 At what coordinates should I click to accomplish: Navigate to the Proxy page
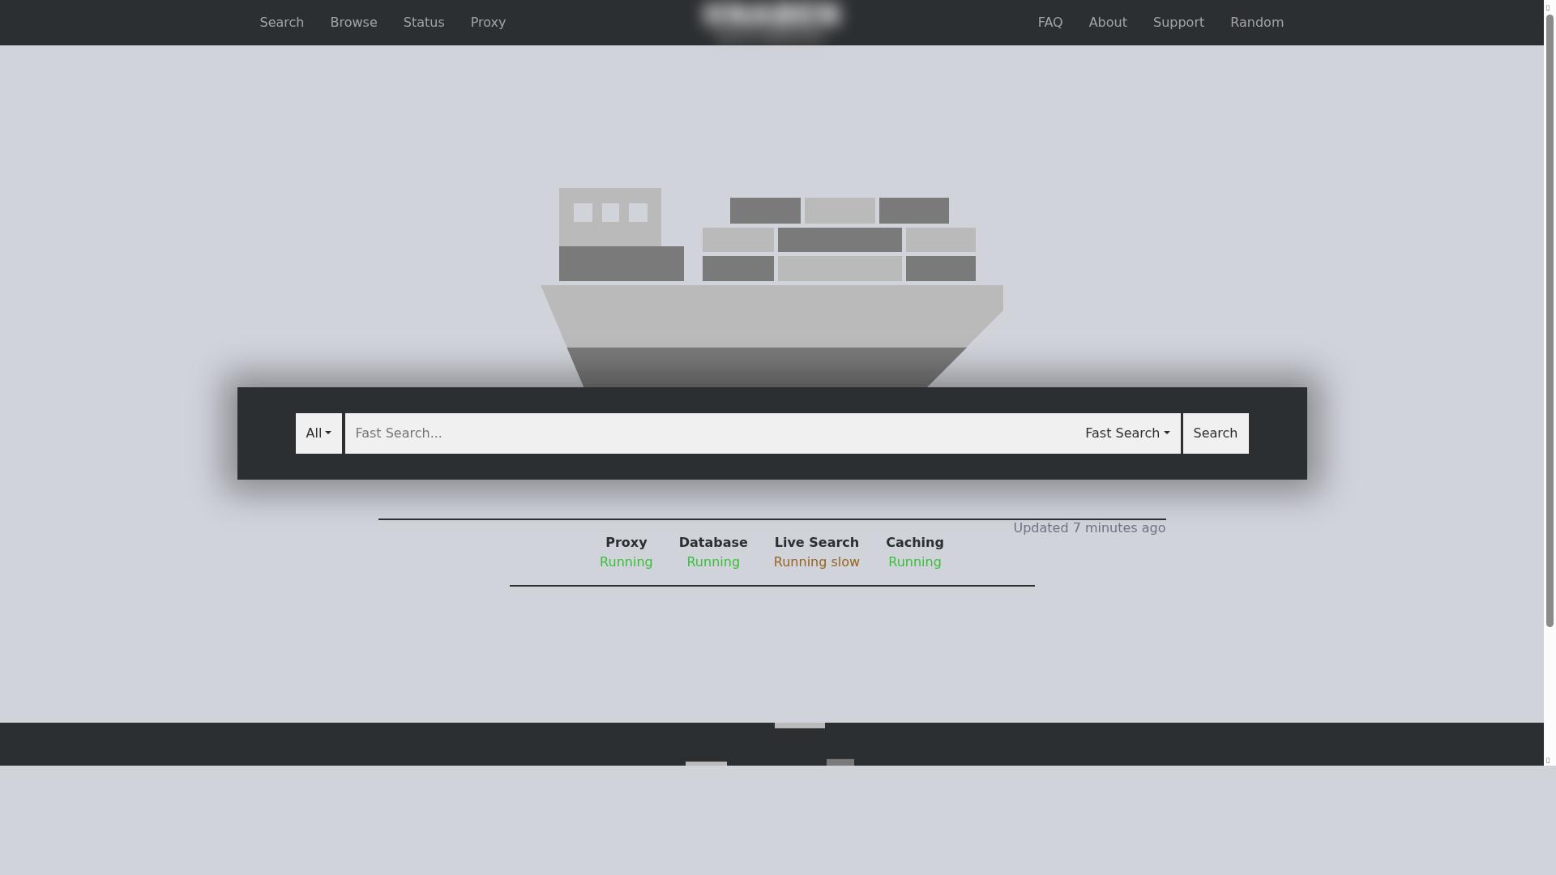[x=488, y=23]
